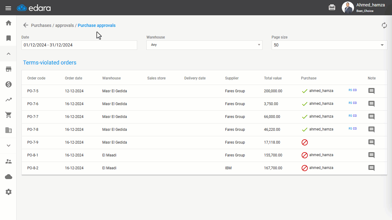Image resolution: width=392 pixels, height=220 pixels.
Task: Toggle approval checkmark for PO-7-6
Action: [304, 104]
